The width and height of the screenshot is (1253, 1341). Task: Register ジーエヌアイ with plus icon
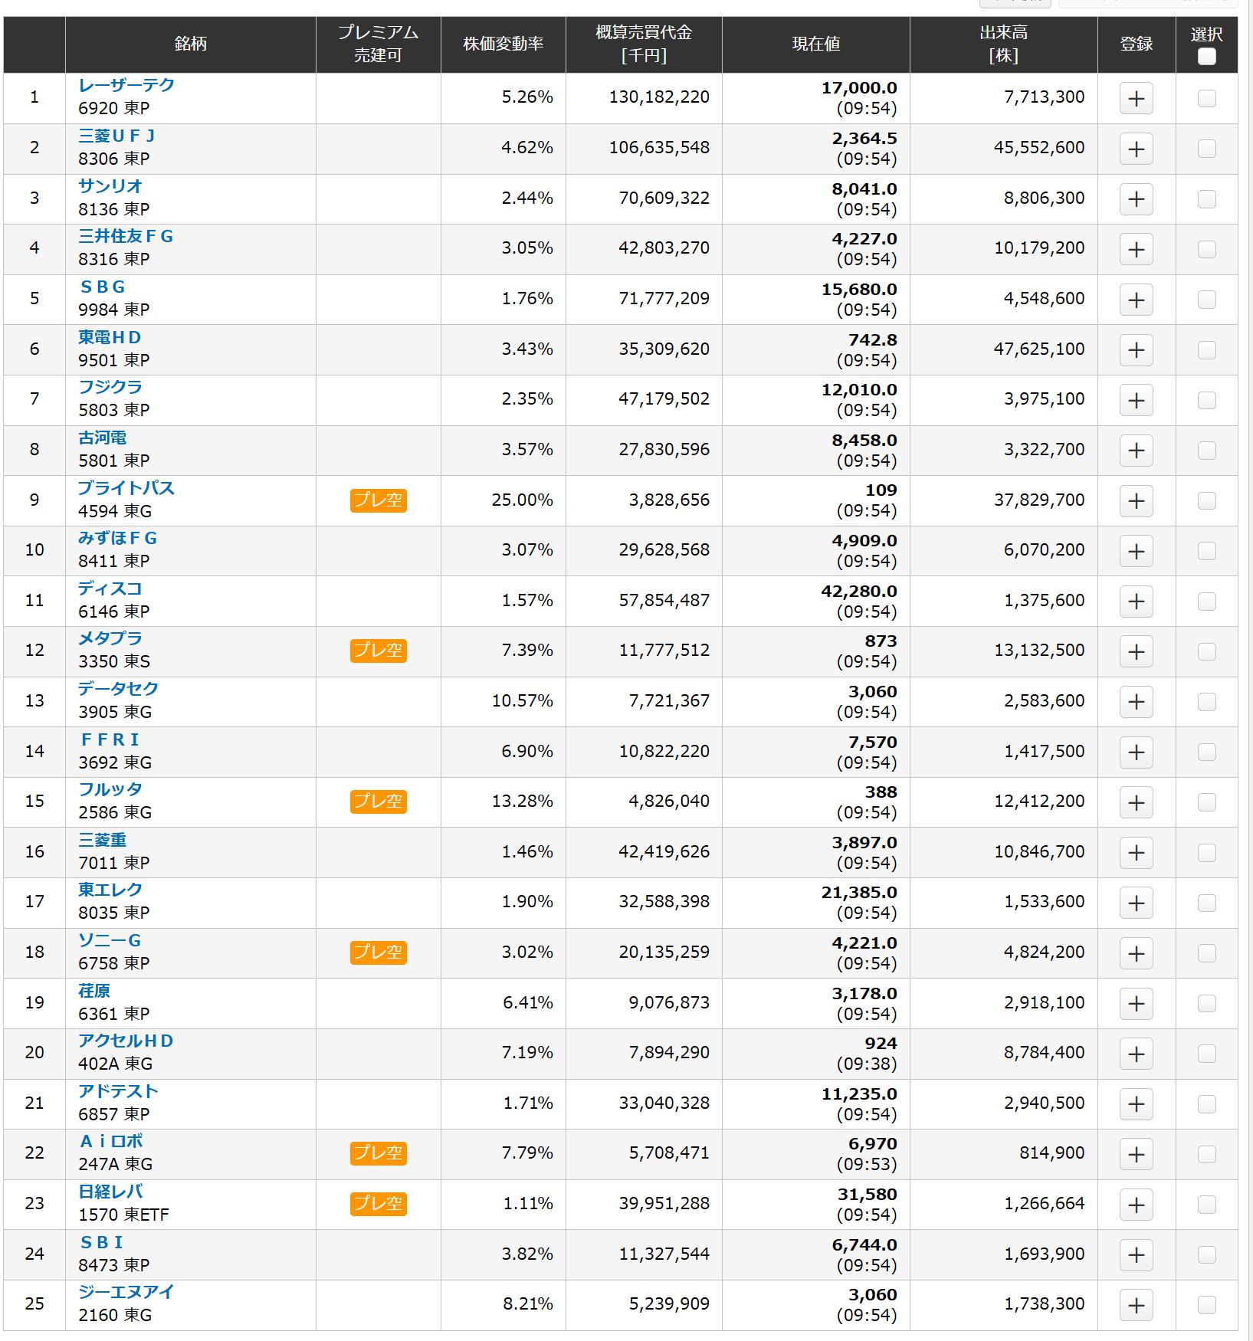point(1136,1305)
